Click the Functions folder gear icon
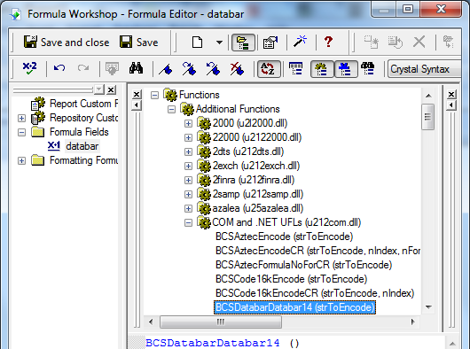Image resolution: width=470 pixels, height=349 pixels. point(170,95)
